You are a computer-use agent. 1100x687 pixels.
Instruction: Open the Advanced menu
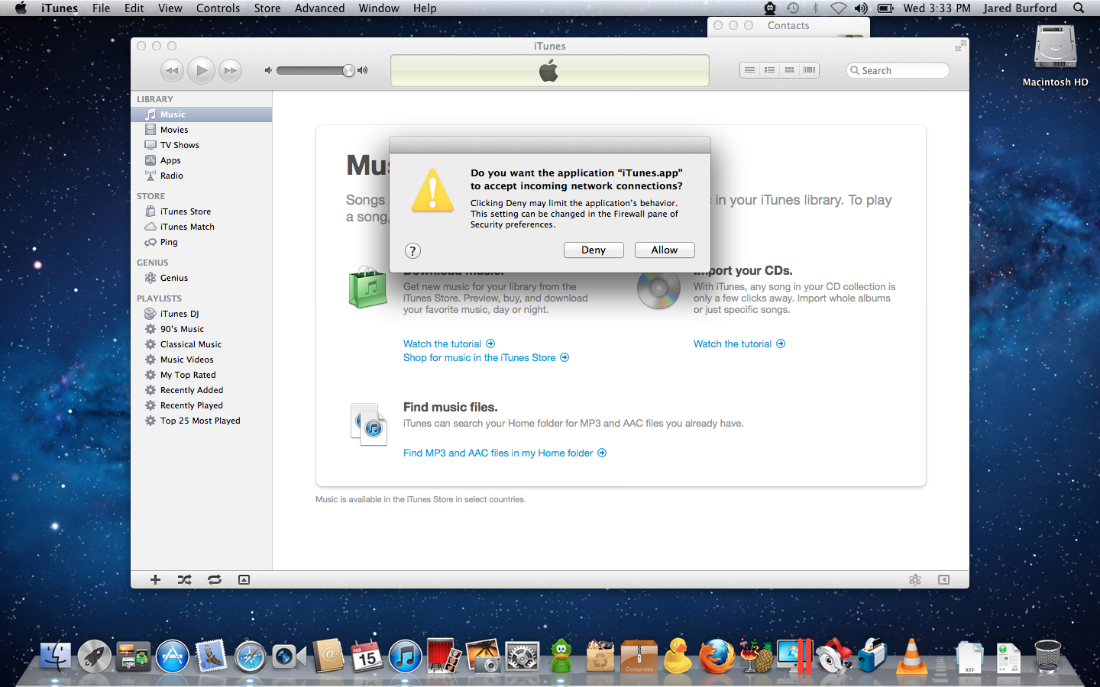pyautogui.click(x=319, y=8)
